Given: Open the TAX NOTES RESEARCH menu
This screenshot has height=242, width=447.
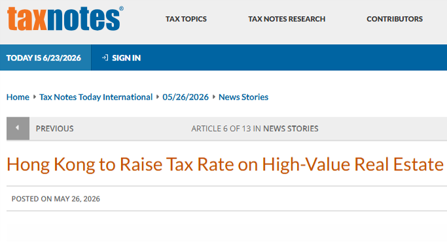Looking at the screenshot, I should pos(287,19).
